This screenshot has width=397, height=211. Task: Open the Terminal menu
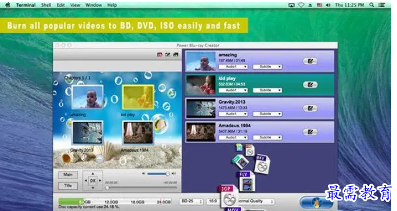[x=26, y=5]
